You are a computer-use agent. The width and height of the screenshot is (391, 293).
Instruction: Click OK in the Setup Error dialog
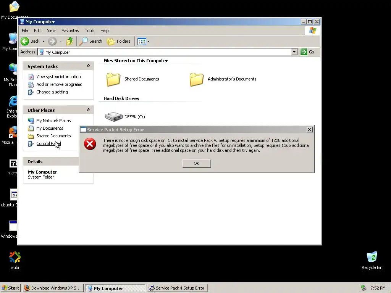pos(197,163)
